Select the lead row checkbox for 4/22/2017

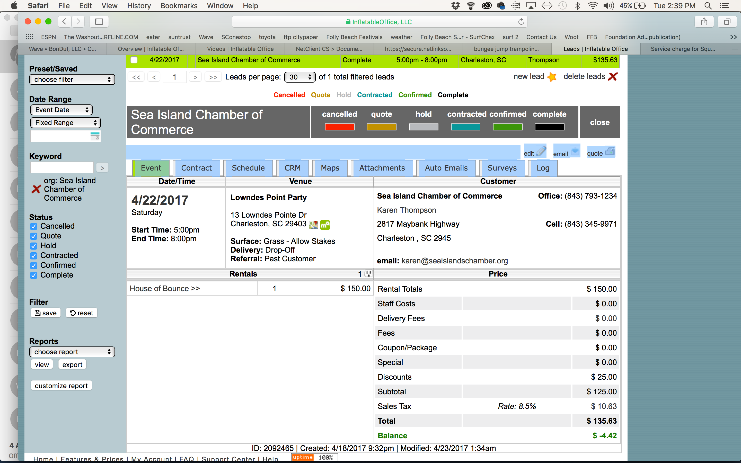[x=134, y=60]
